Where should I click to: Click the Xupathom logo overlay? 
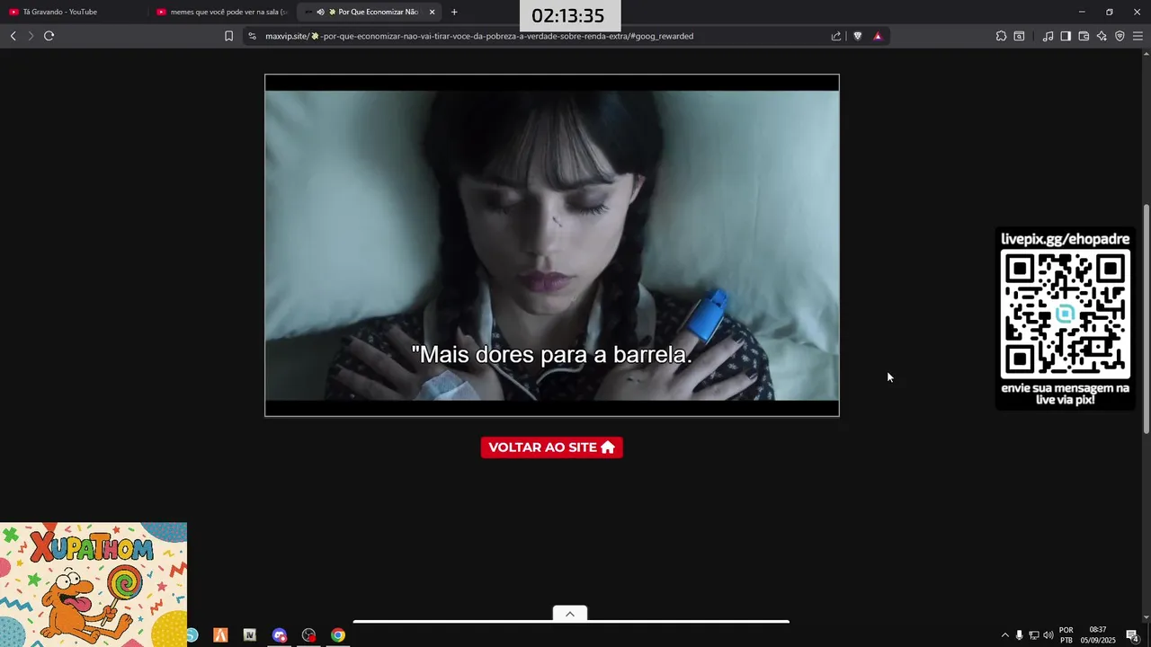[94, 584]
